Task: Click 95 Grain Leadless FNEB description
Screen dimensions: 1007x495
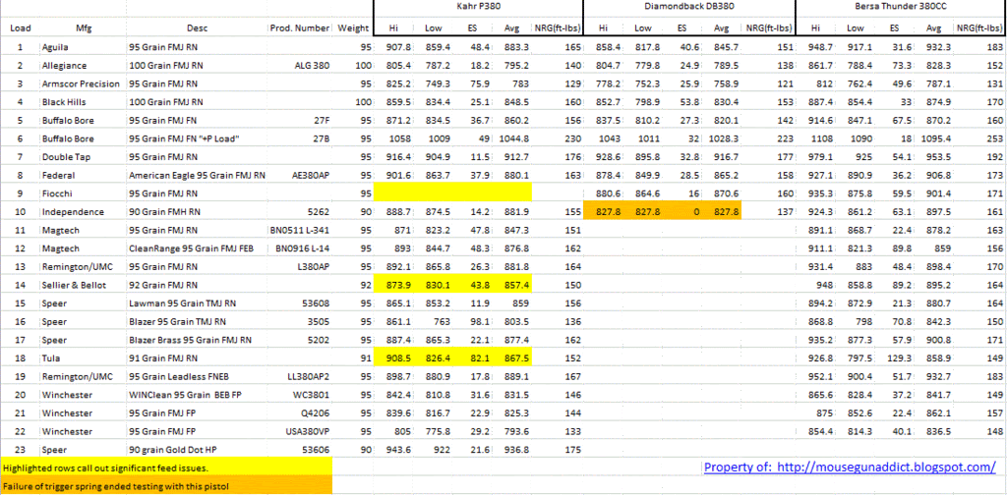Action: pos(177,376)
